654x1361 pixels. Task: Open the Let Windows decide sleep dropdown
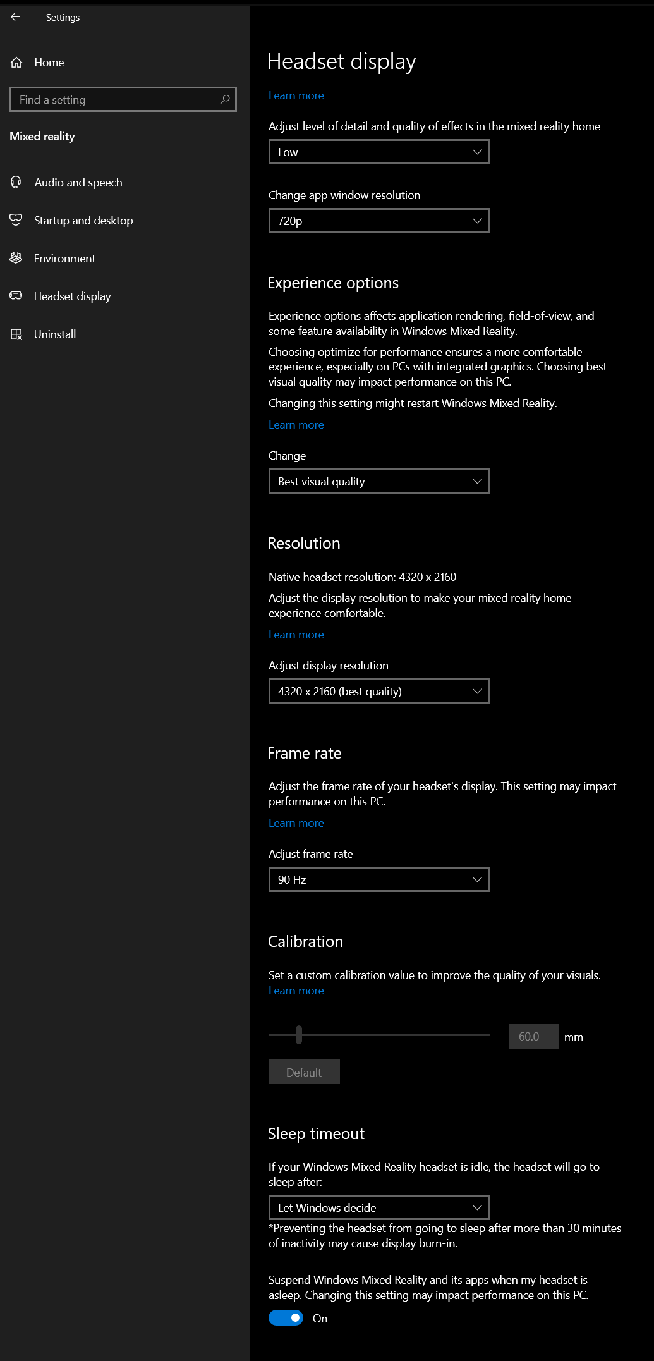pyautogui.click(x=379, y=1207)
